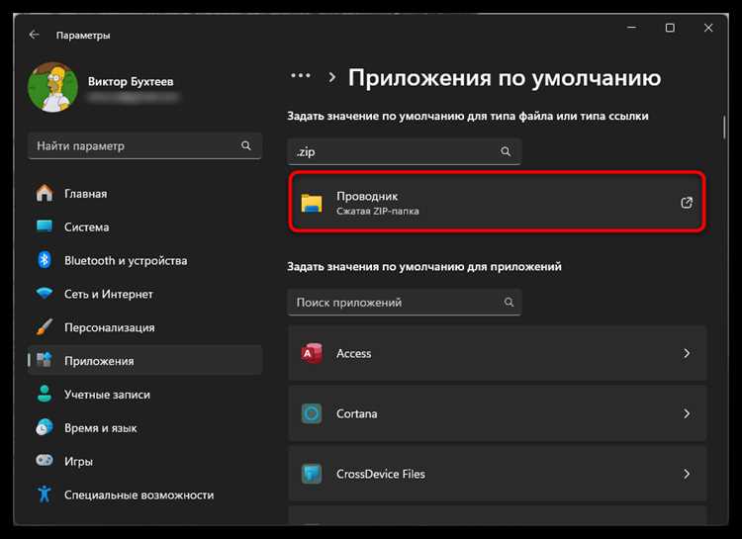Viewport: 742px width, 539px height.
Task: Close the Параметры window
Action: click(708, 28)
